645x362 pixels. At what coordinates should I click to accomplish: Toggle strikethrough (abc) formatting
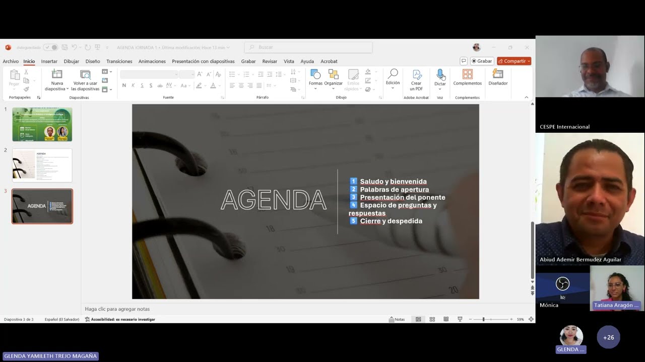(160, 85)
